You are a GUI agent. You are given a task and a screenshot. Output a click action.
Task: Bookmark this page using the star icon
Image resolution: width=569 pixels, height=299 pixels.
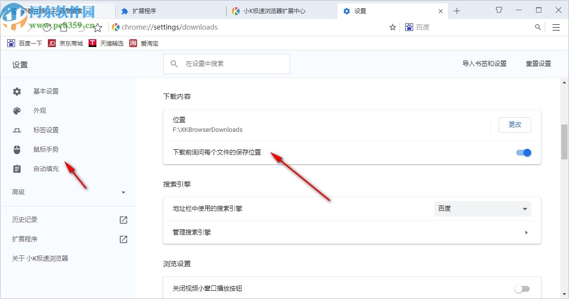tap(392, 27)
